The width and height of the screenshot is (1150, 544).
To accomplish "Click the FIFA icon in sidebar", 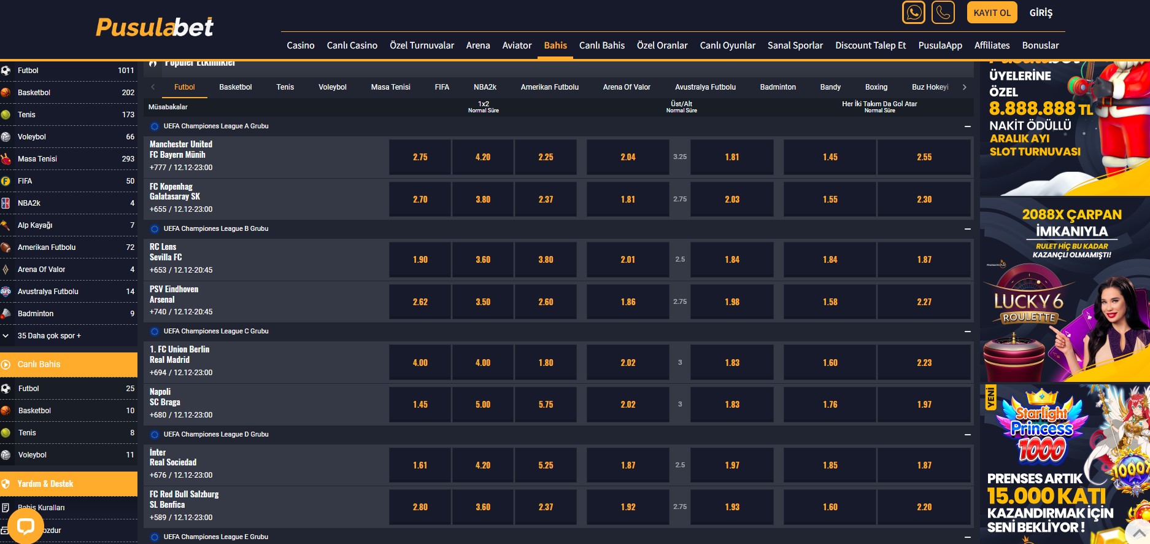I will [x=6, y=181].
